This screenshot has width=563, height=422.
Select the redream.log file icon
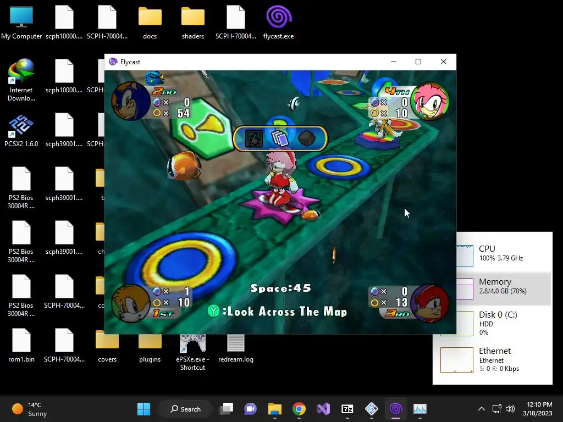click(x=235, y=348)
